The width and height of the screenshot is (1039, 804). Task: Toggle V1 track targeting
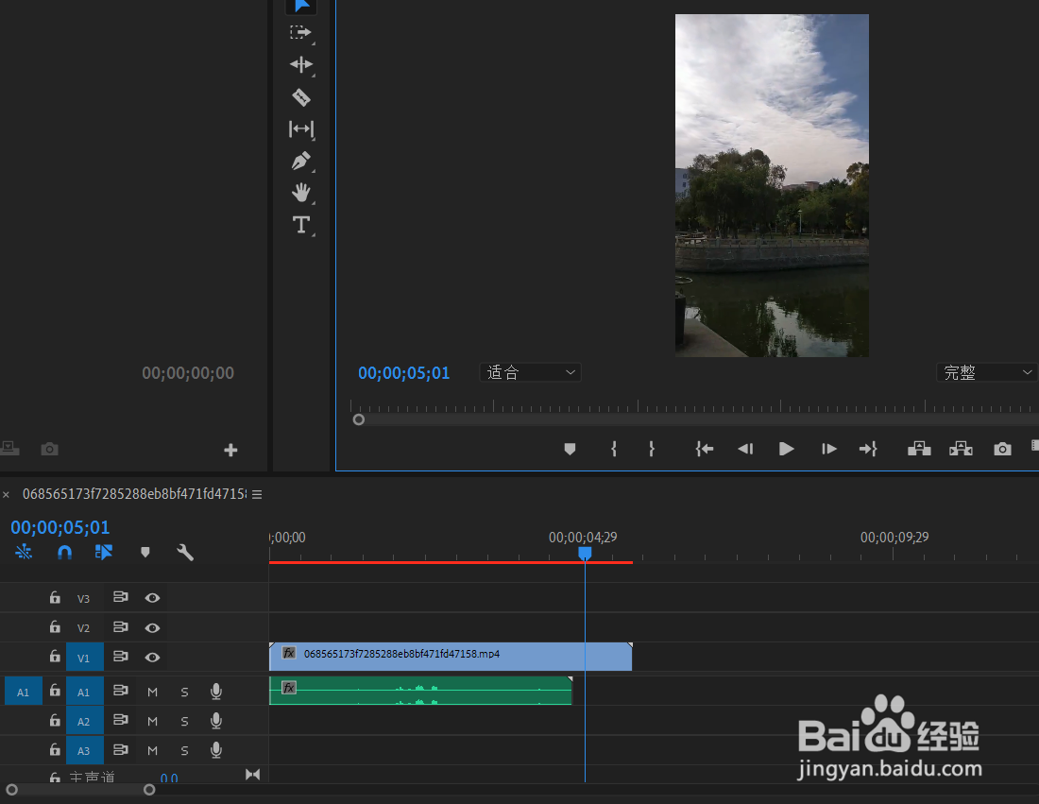point(85,658)
